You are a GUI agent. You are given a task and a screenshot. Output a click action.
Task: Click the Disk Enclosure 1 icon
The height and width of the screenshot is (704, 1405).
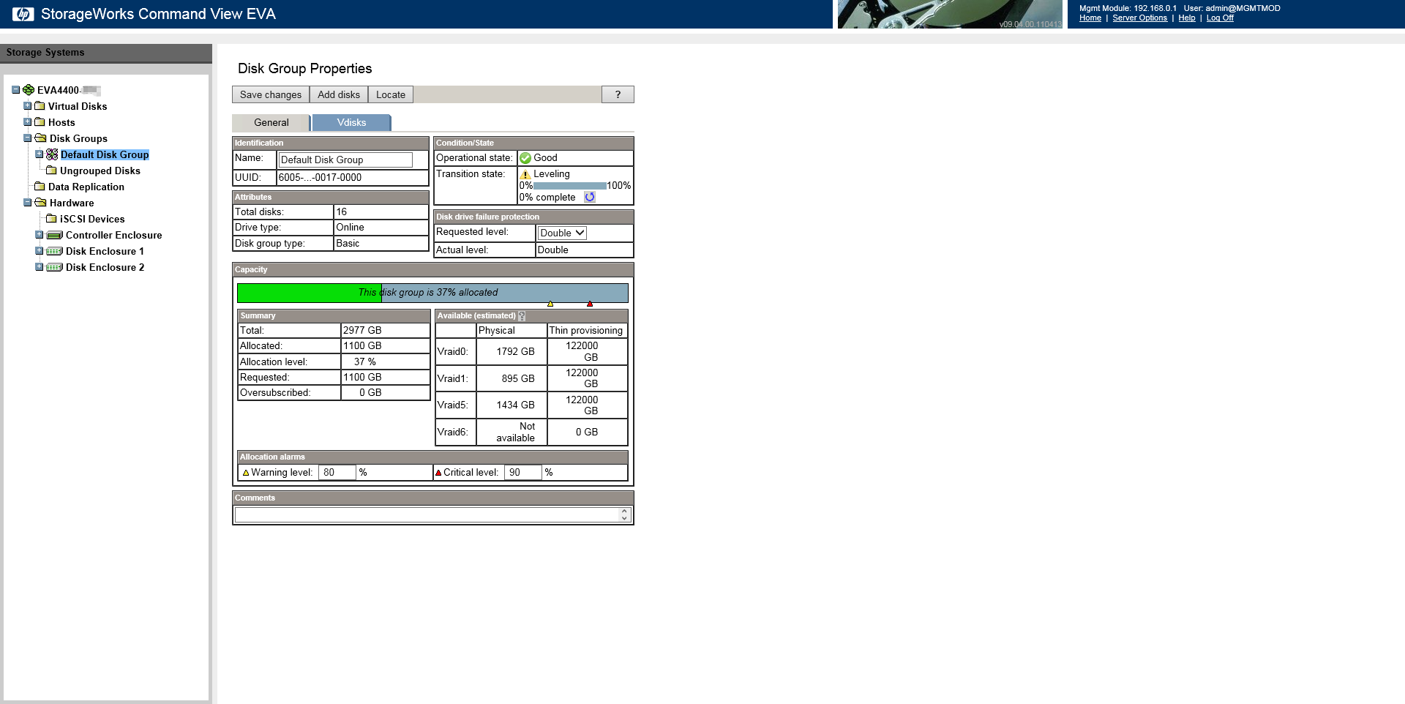(54, 251)
